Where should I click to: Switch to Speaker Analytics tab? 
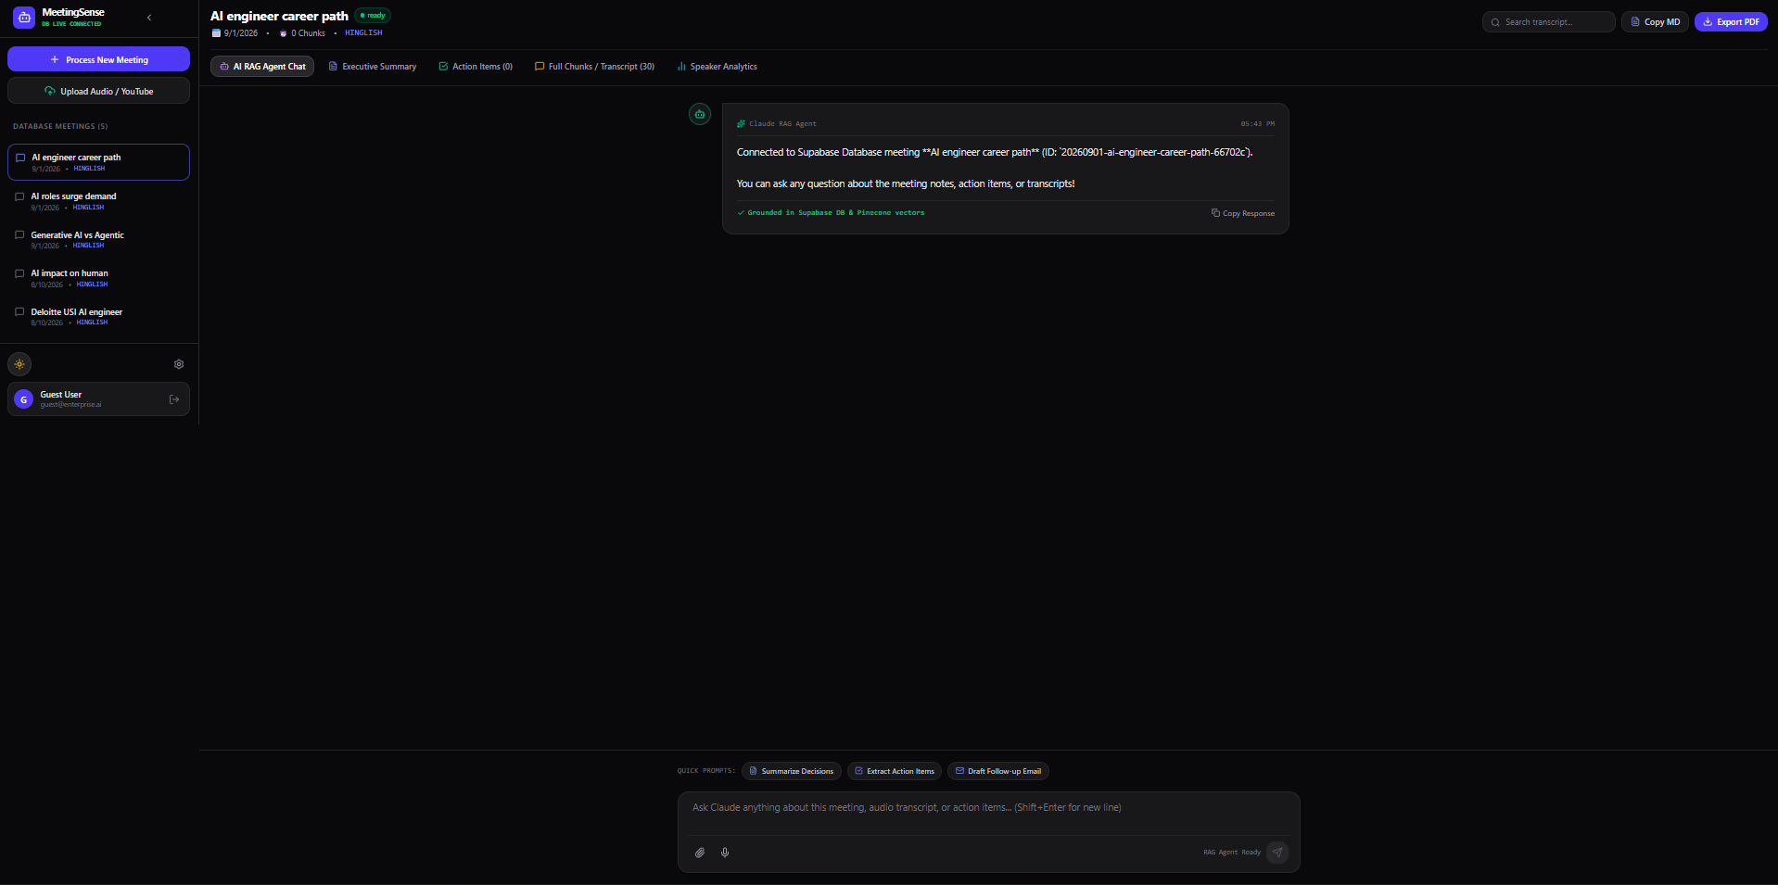(x=717, y=67)
